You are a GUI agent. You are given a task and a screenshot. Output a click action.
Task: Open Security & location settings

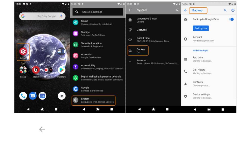point(98,45)
